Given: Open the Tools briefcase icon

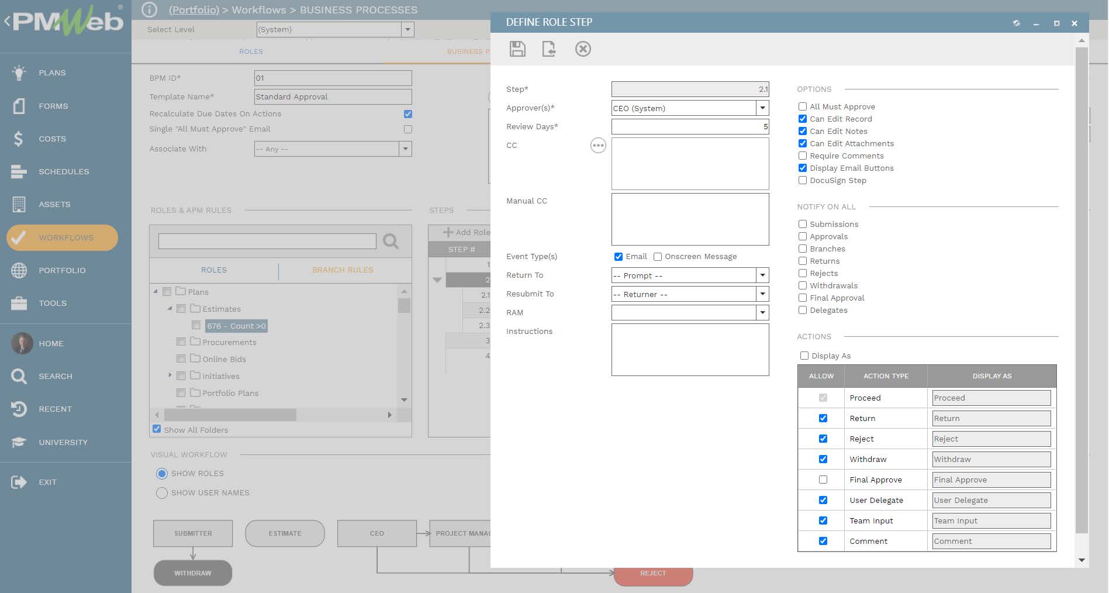Looking at the screenshot, I should coord(19,303).
